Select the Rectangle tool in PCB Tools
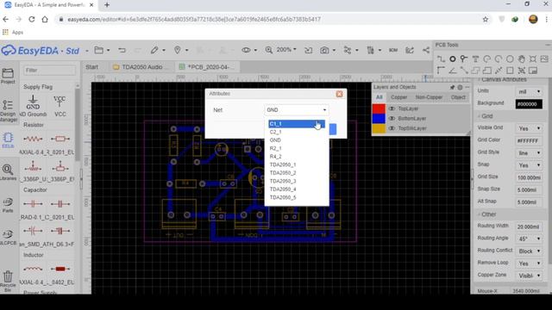The image size is (552, 310). click(x=510, y=71)
